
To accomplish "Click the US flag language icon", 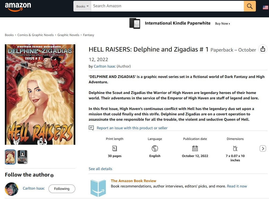I will coord(265,7).
